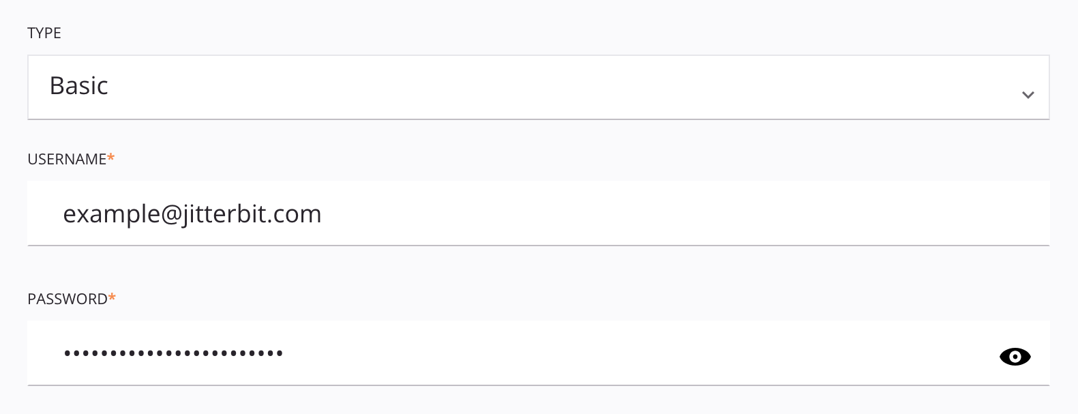This screenshot has width=1078, height=414.
Task: Click the orange asterisk beside USERNAME
Action: click(x=111, y=158)
